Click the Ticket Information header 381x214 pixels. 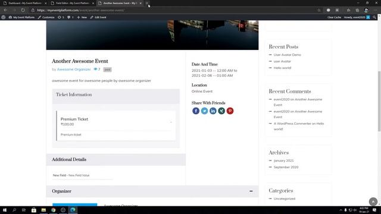tap(116, 96)
